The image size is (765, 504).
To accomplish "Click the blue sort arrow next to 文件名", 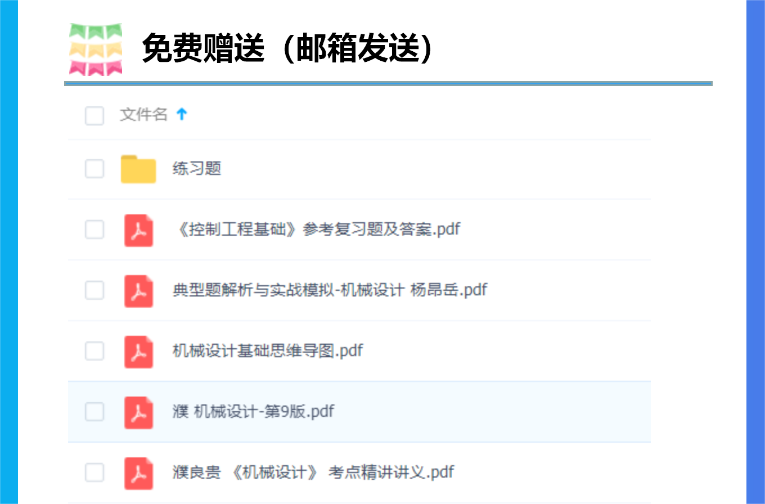I will pos(181,115).
